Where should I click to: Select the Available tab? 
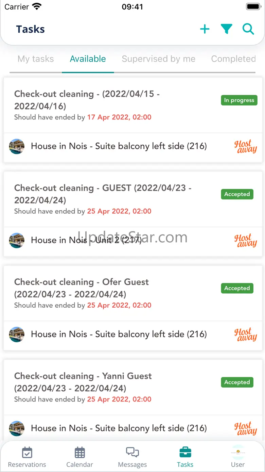point(88,59)
